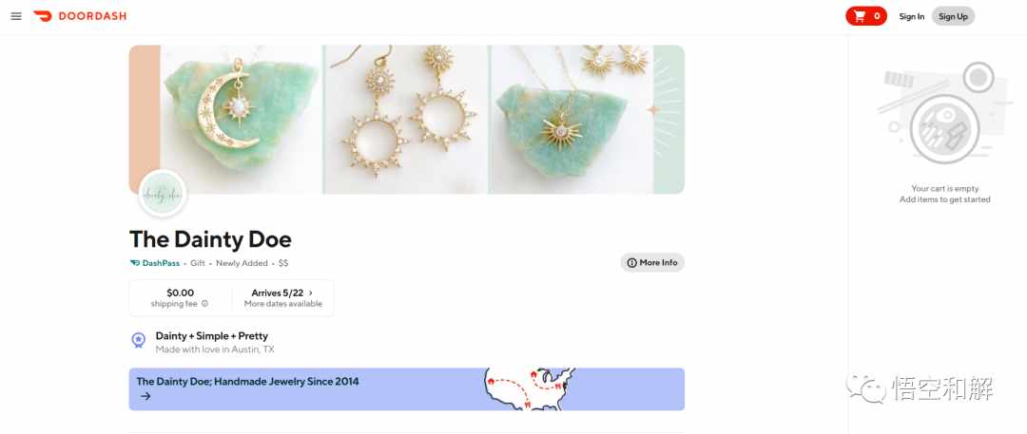This screenshot has height=434, width=1027.
Task: Click the info icon in More Info
Action: (632, 262)
